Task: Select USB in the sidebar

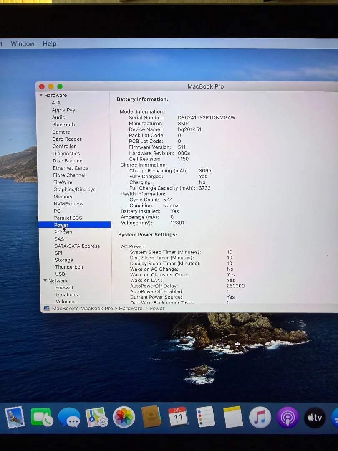Action: [x=60, y=274]
